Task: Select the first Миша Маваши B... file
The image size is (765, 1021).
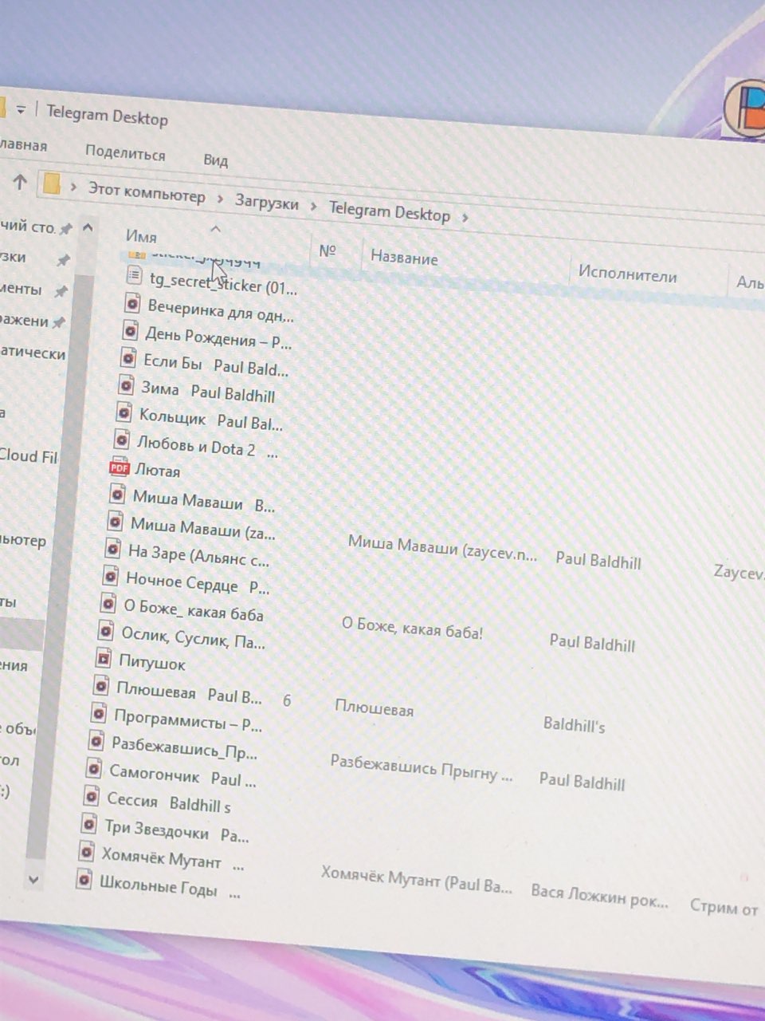Action: [x=202, y=501]
